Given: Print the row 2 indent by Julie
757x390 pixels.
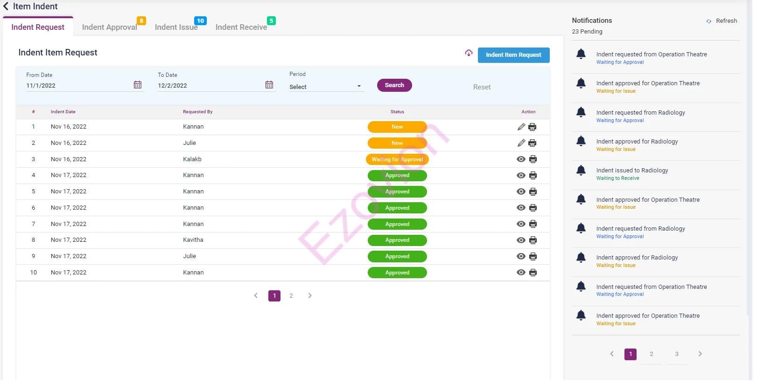Looking at the screenshot, I should click(533, 143).
